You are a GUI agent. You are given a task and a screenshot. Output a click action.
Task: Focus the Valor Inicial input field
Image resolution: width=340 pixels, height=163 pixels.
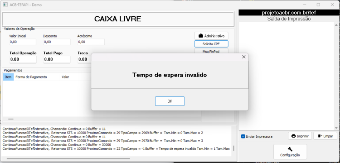pos(23,42)
